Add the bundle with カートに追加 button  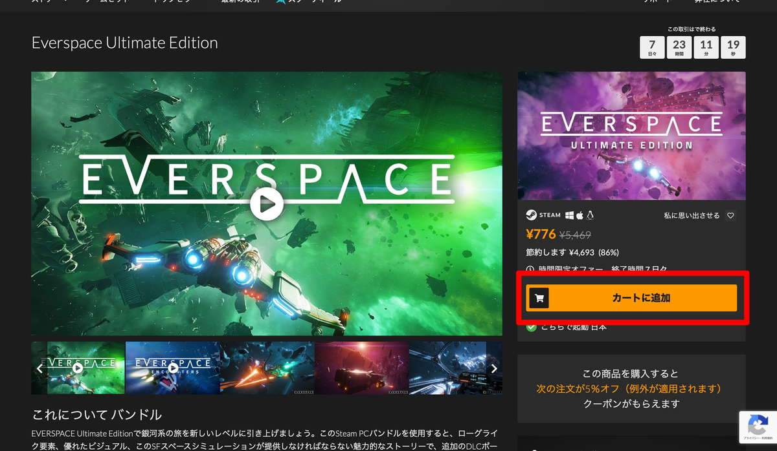tap(631, 298)
